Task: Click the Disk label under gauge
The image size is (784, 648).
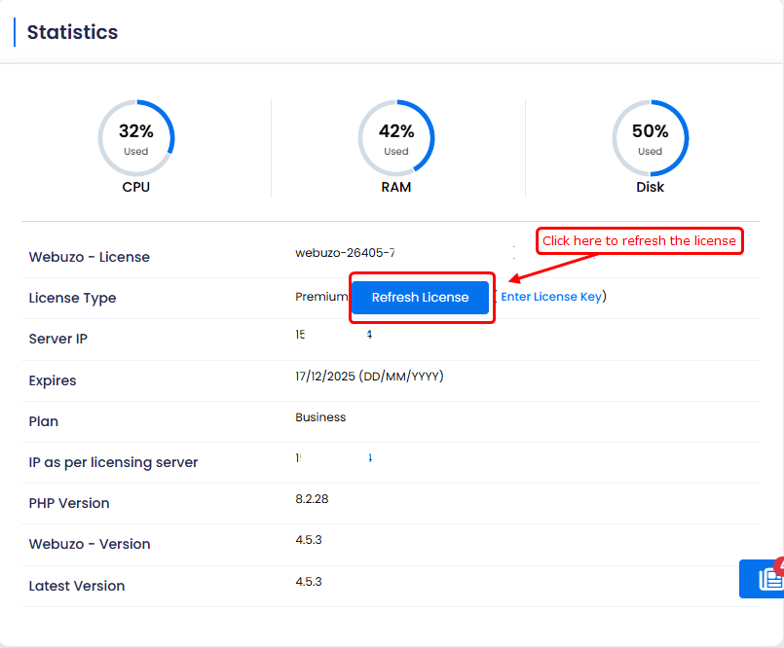Action: click(650, 187)
